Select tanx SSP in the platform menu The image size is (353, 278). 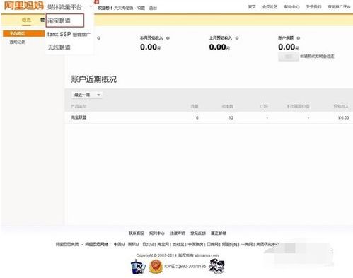coord(69,34)
